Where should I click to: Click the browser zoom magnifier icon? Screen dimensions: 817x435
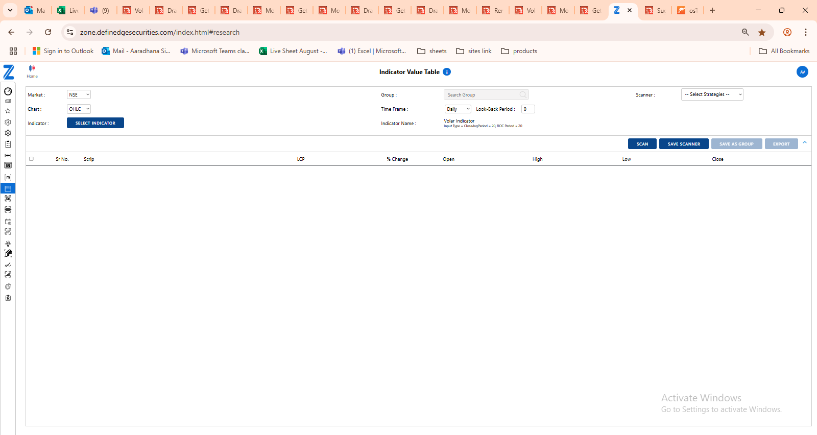pyautogui.click(x=746, y=32)
